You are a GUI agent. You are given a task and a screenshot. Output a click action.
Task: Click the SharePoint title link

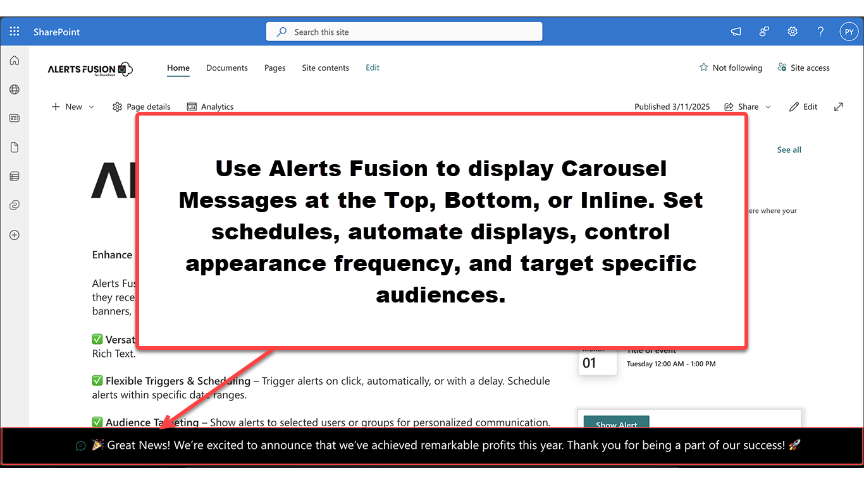coord(57,32)
